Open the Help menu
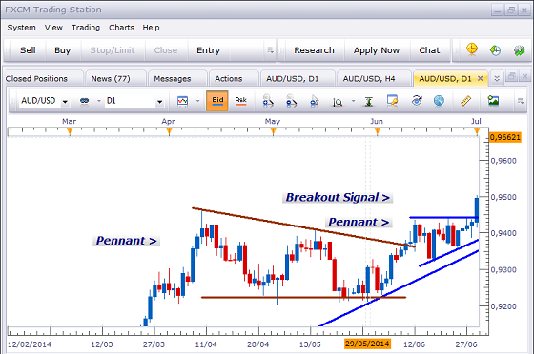Viewport: 534px width, 354px height. [151, 28]
